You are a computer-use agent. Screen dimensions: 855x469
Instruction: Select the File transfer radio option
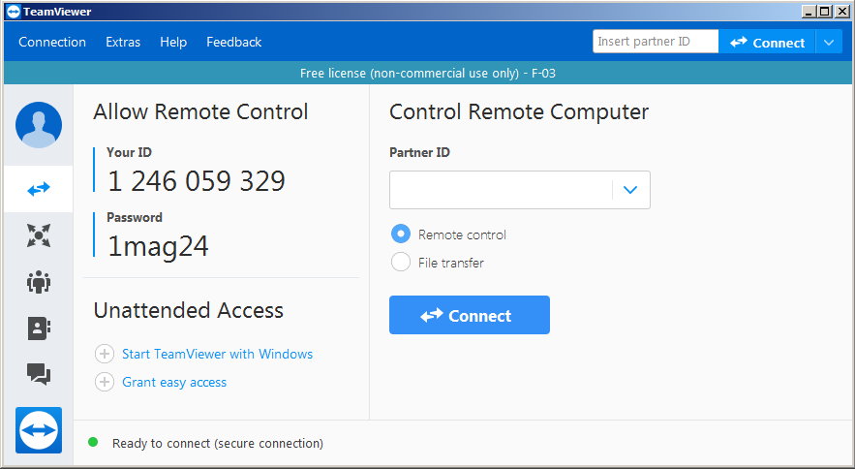pos(401,262)
